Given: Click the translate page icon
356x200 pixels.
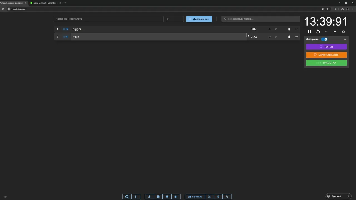Looking at the screenshot, I should tap(323, 9).
